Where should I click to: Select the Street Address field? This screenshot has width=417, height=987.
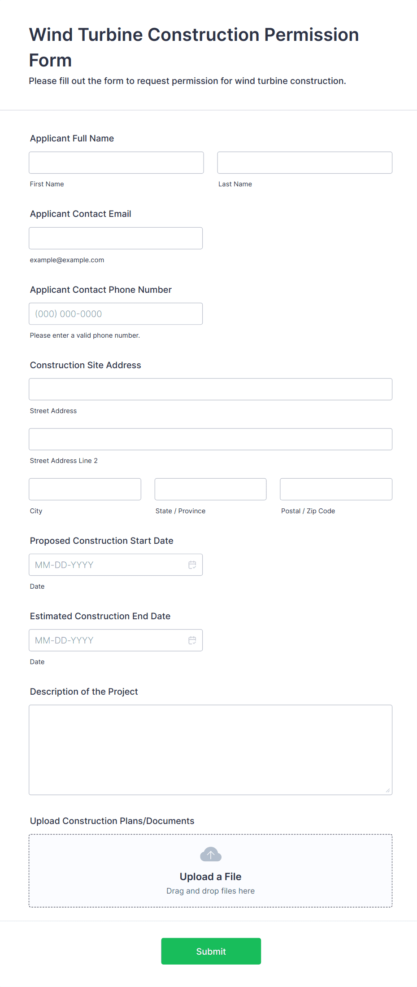click(x=211, y=389)
